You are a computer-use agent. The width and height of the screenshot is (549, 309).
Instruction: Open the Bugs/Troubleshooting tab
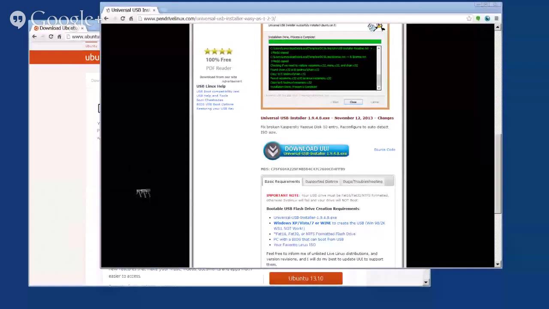tap(362, 182)
